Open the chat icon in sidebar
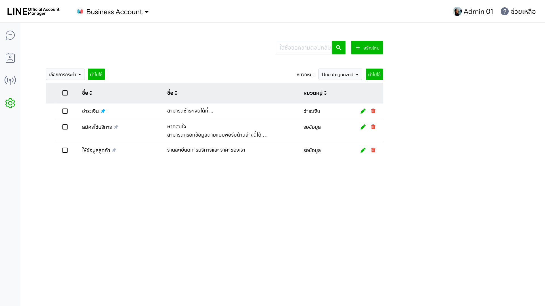 [10, 35]
